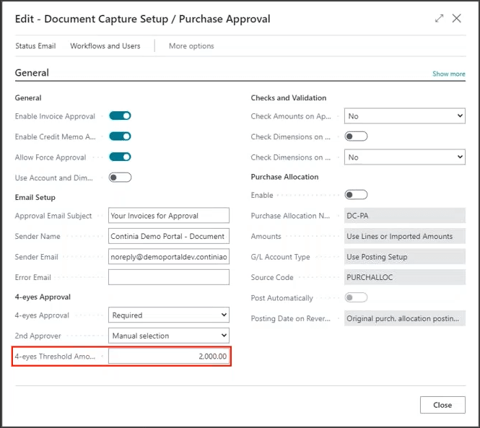Open Check Amounts on Approval dropdown

point(405,115)
